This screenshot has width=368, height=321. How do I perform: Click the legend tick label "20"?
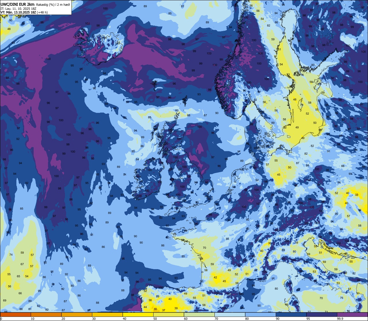click(x=63, y=319)
